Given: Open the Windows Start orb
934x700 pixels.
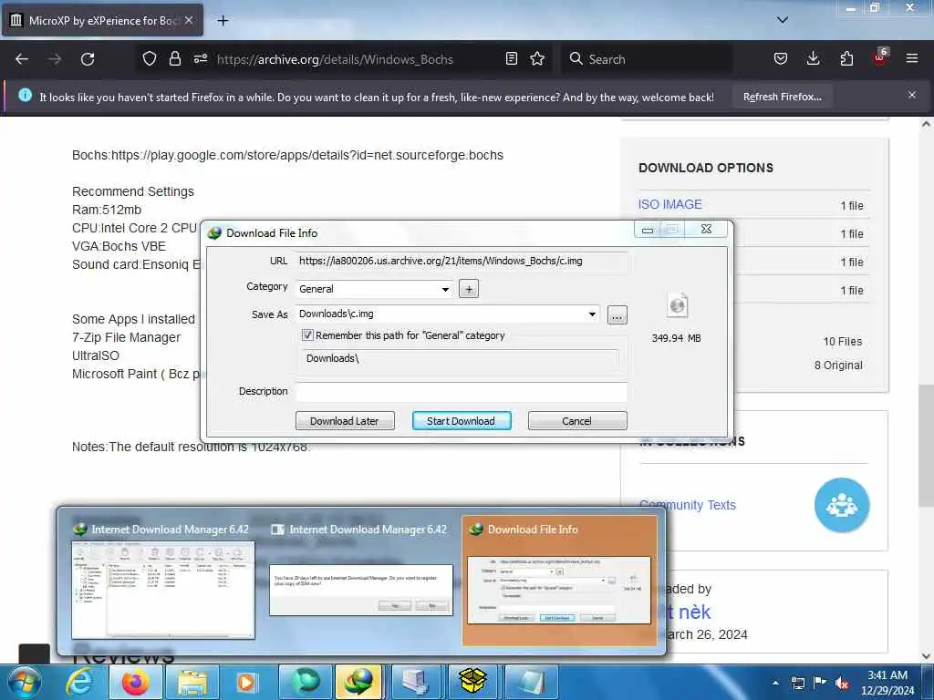Looking at the screenshot, I should [24, 682].
